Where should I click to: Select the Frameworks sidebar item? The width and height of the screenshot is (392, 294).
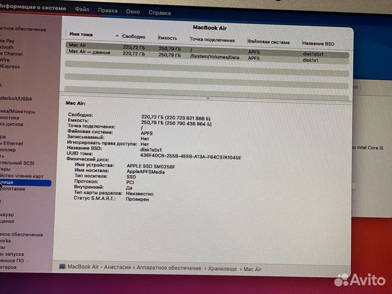(x=5, y=241)
